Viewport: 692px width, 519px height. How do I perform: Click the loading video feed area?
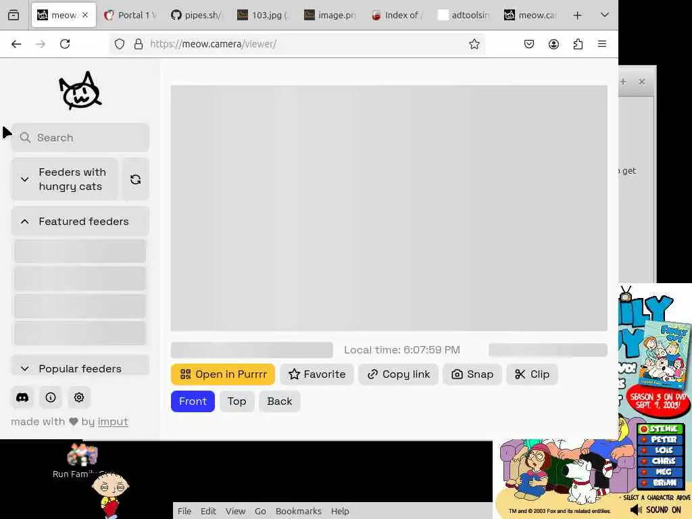click(389, 208)
